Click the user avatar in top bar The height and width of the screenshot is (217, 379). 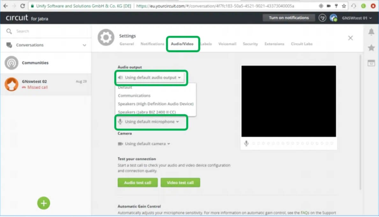point(333,18)
